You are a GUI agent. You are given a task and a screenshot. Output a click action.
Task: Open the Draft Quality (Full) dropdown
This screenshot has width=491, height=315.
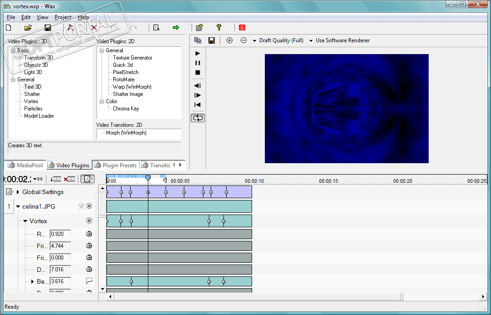(x=278, y=40)
